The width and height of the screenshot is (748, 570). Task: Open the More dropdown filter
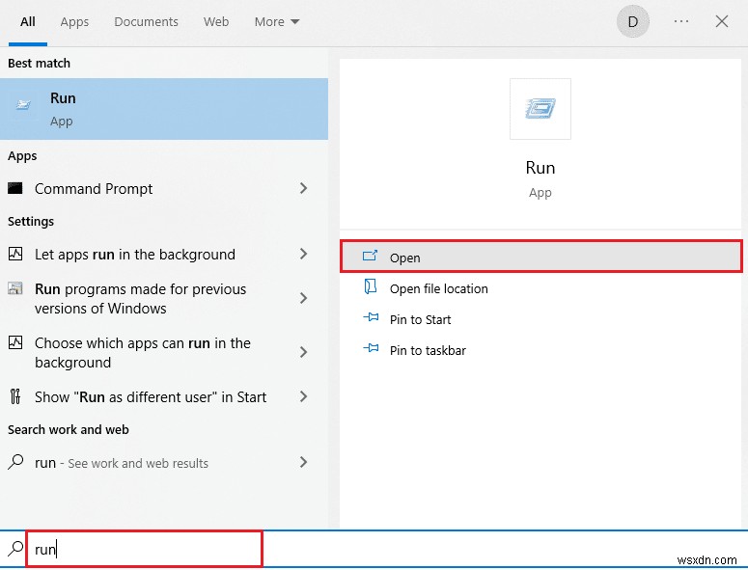click(277, 21)
